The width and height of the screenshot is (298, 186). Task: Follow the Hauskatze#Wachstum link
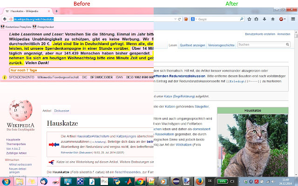point(93,136)
